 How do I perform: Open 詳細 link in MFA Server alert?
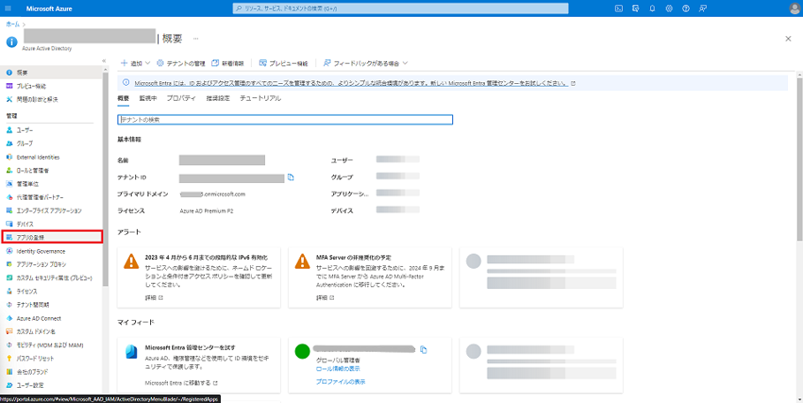coord(325,298)
